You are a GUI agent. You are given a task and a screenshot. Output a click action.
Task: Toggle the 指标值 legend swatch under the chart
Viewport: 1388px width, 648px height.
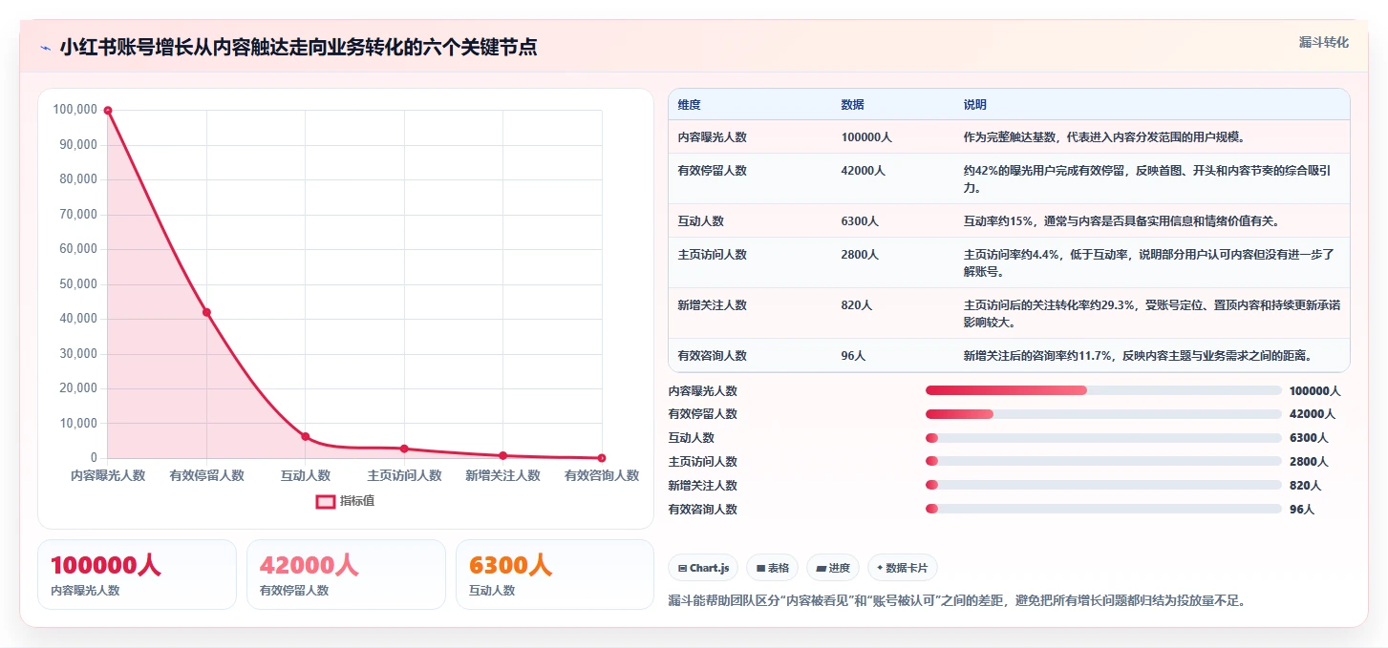coord(326,501)
